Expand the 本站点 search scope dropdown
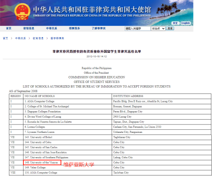The image size is (221, 176). pos(158,29)
